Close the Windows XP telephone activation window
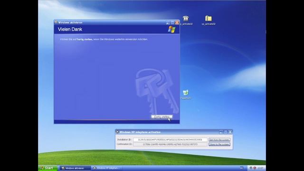 click(x=230, y=132)
